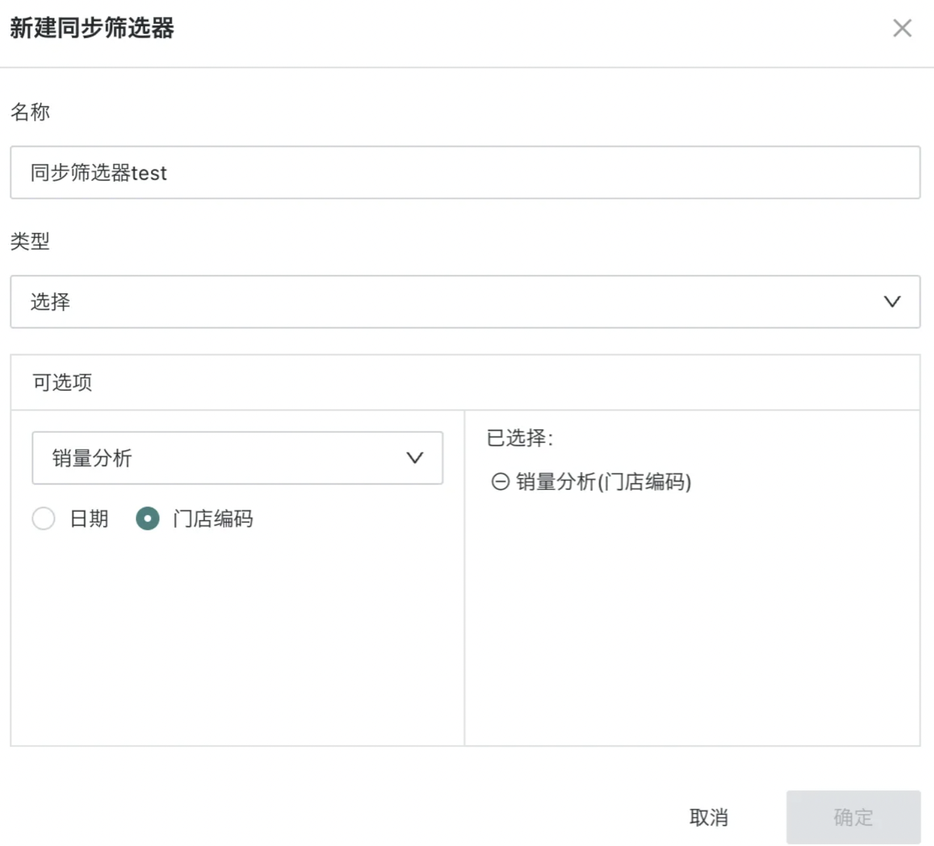Remove 销量分析(门店编码) using the minus icon

500,482
